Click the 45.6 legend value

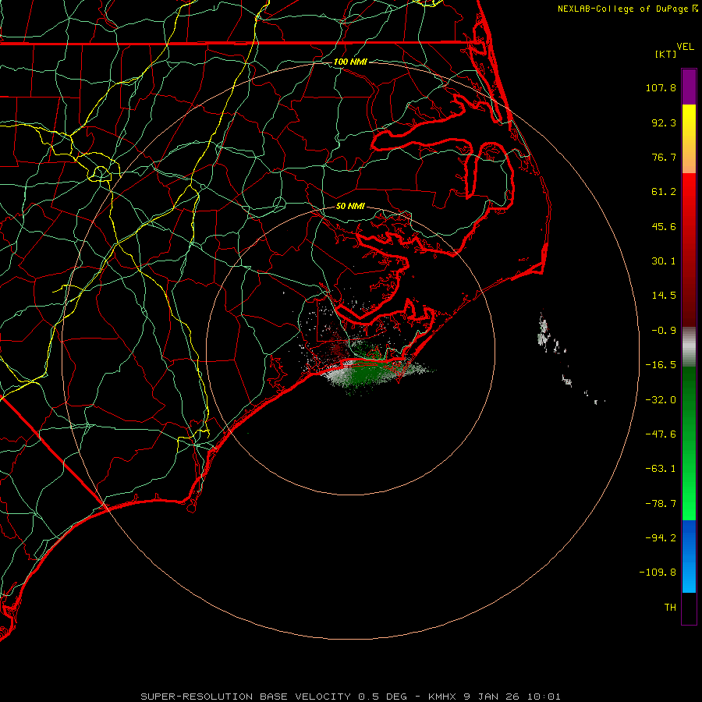pyautogui.click(x=664, y=226)
